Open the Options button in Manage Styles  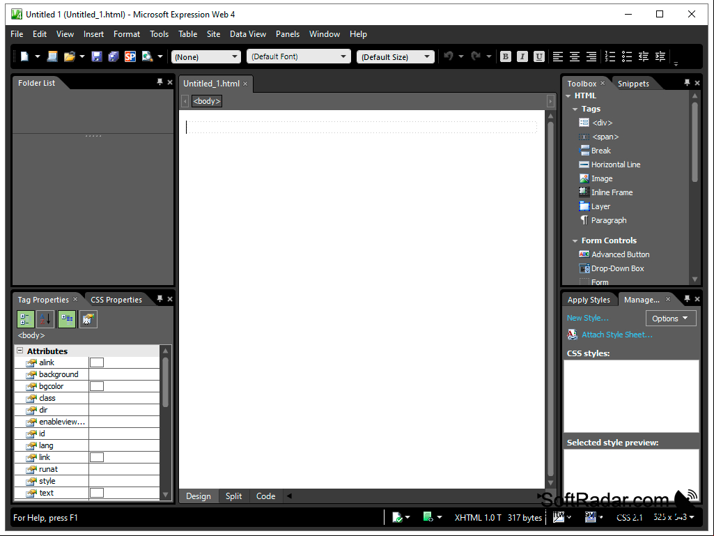[x=671, y=318]
